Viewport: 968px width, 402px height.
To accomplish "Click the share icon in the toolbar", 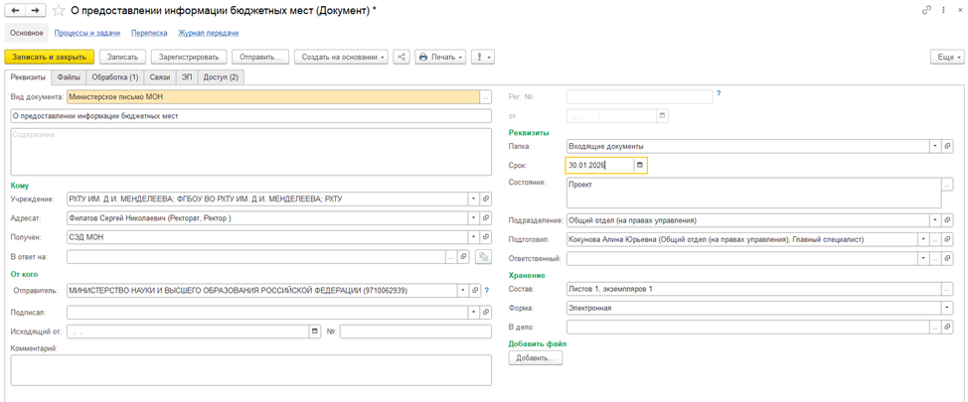I will [401, 58].
